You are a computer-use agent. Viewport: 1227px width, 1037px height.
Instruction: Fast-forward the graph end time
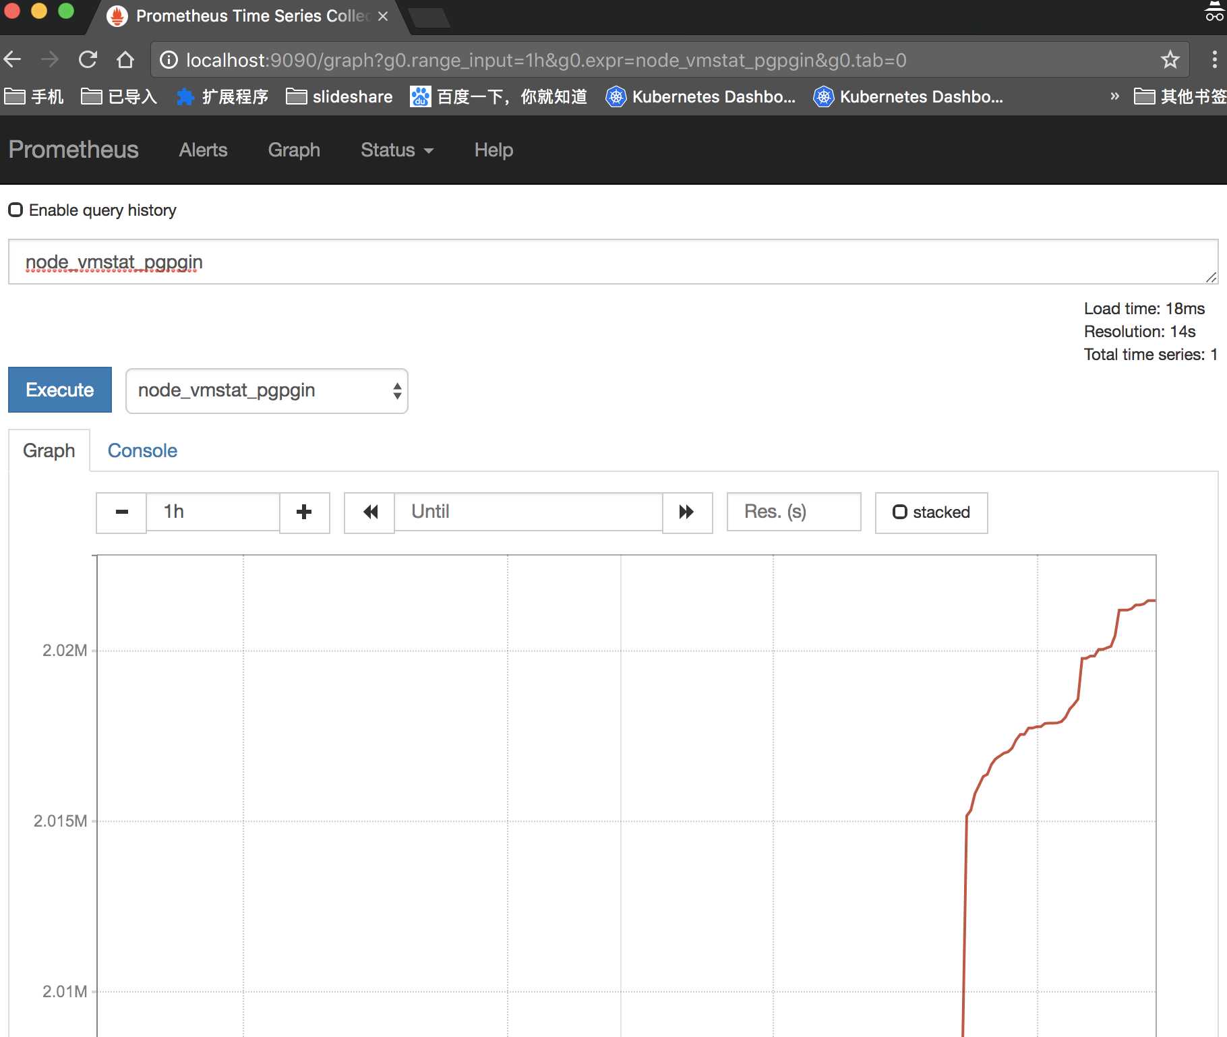[x=687, y=512]
